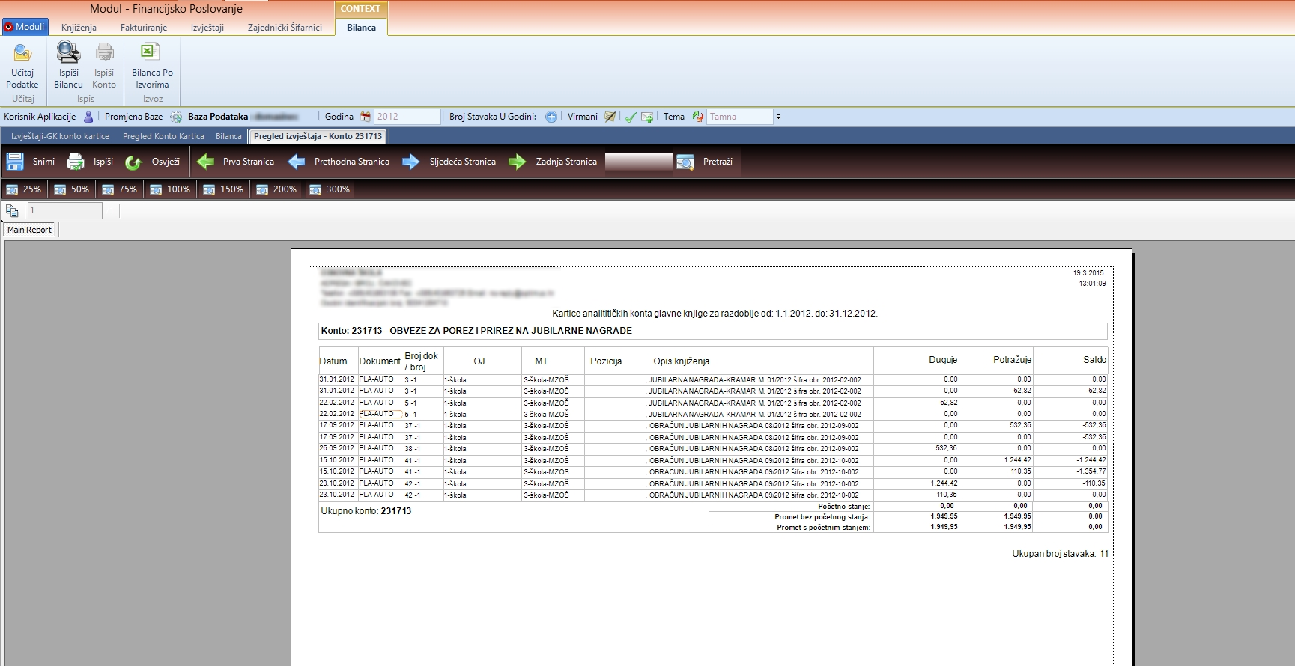Set zoom to 150%
Image resolution: width=1295 pixels, height=666 pixels.
223,189
